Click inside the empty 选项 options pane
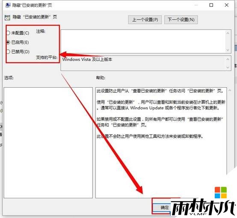Image resolution: width=237 pixels, height=218 pixels. click(48, 143)
